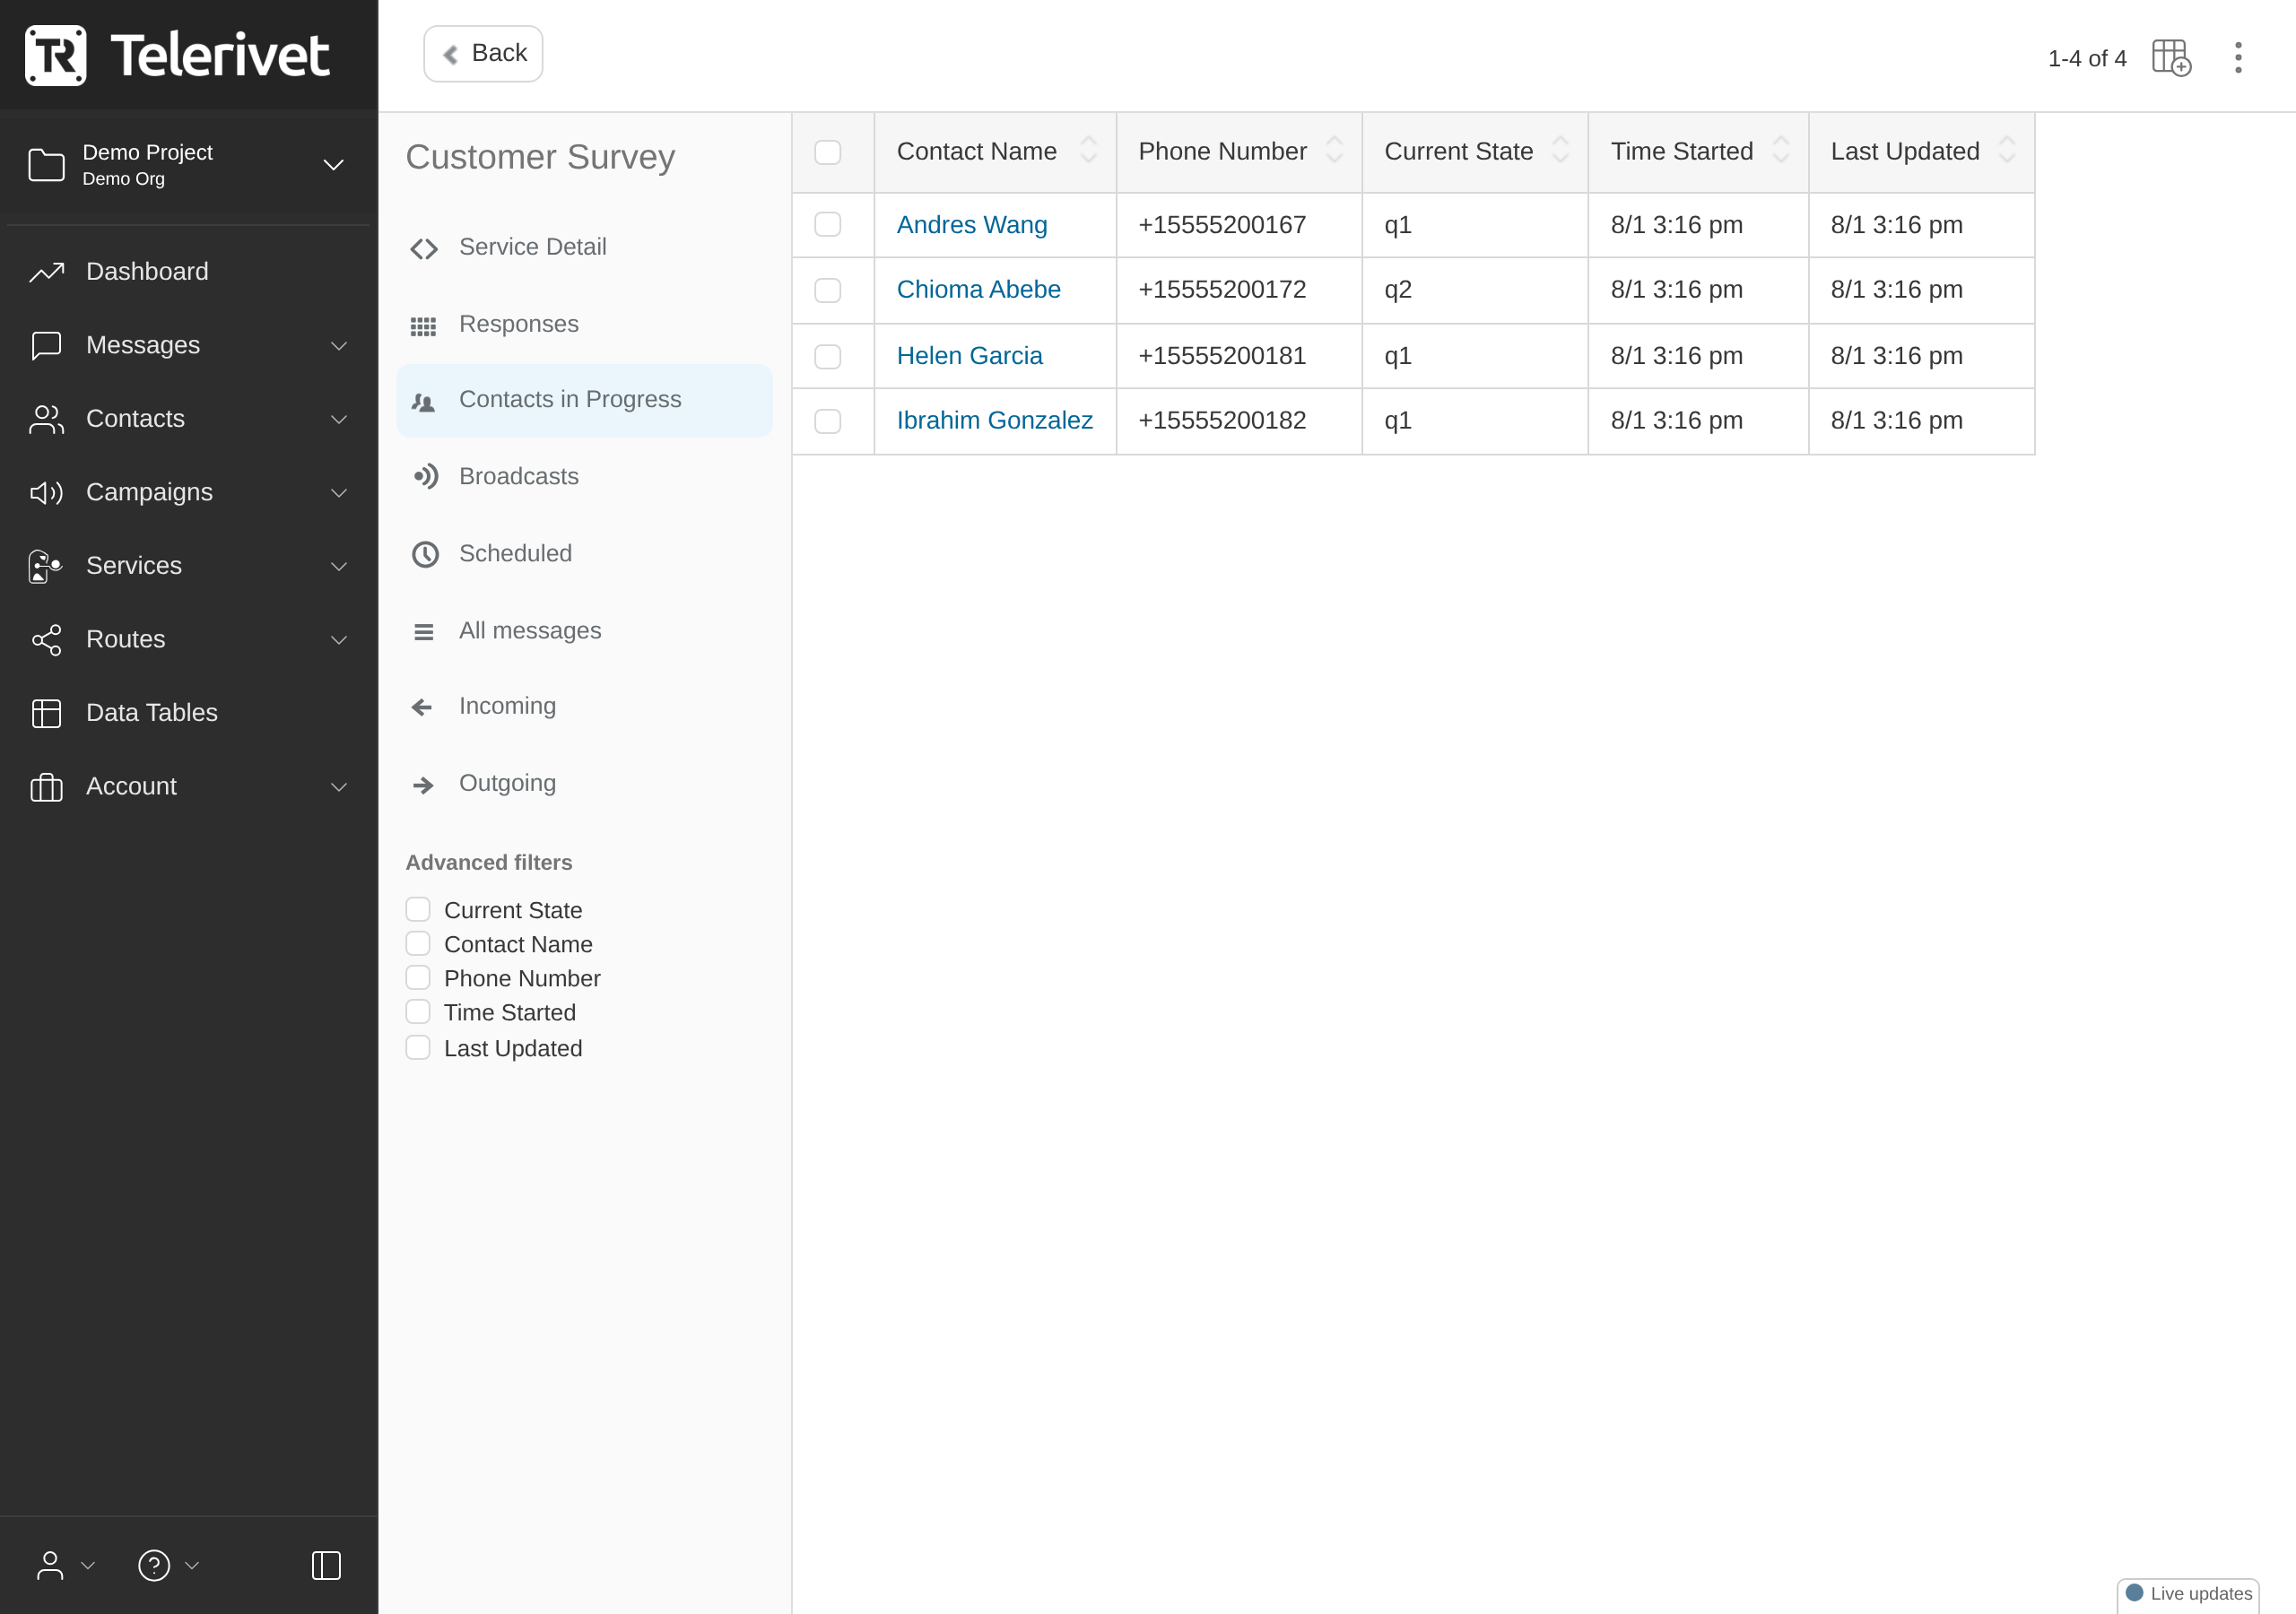The image size is (2296, 1614).
Task: Open Data Tables in sidebar
Action: (189, 713)
